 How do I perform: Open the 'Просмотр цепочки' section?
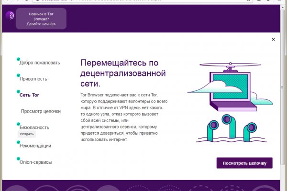pos(41,111)
